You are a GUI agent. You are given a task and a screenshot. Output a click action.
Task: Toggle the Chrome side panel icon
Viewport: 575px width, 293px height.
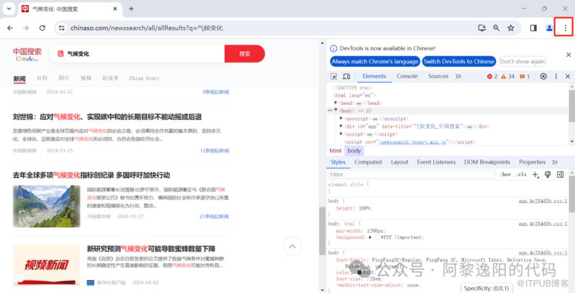coord(533,28)
